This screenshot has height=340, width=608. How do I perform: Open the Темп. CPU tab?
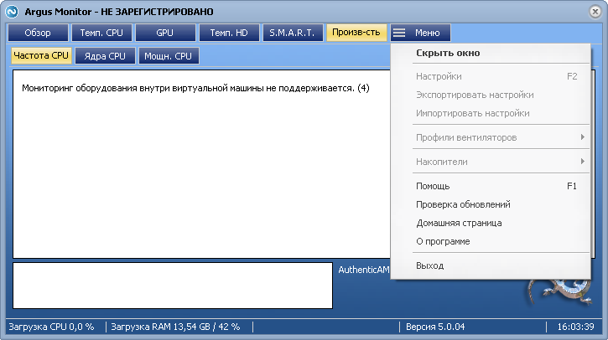[101, 33]
